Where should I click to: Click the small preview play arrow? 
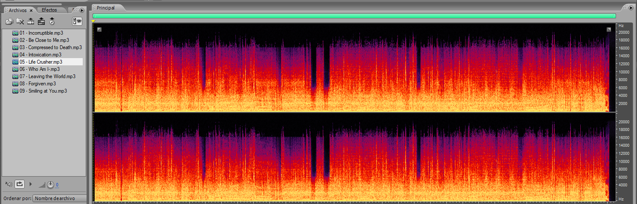click(x=30, y=184)
